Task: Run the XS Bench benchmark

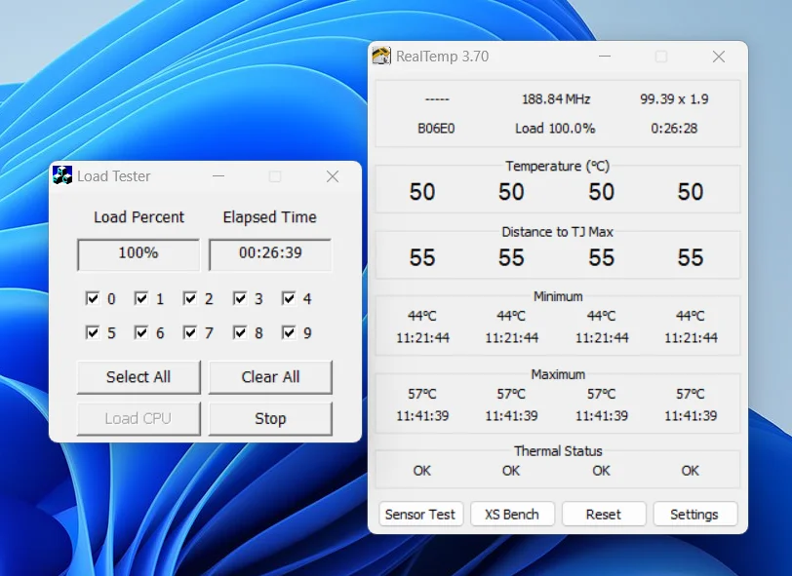Action: point(512,514)
